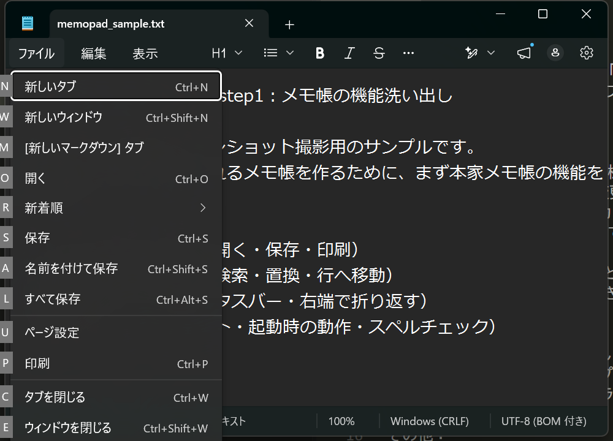Click the AI rewrite sparkle pen icon
613x441 pixels.
(x=471, y=53)
